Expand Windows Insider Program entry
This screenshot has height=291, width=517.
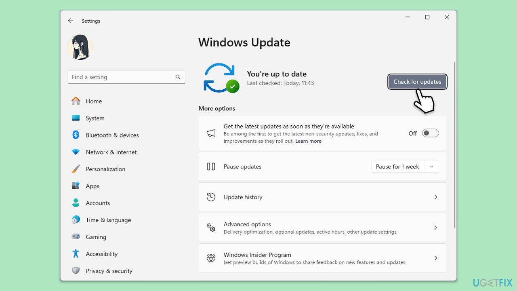point(435,258)
